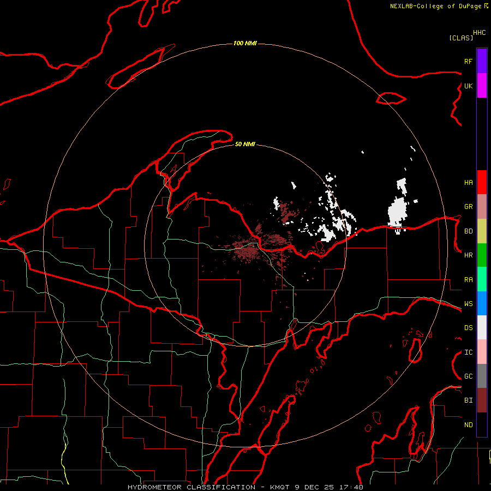This screenshot has height=491, width=491.
Task: Click the RA legend label
Action: coord(468,280)
